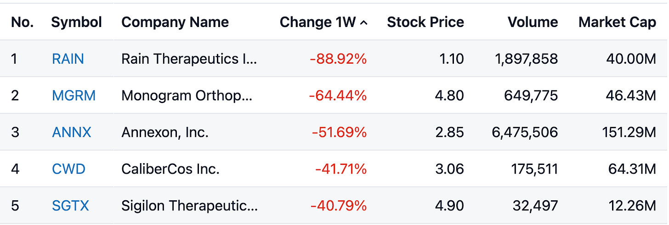Select the Monogram Orthop... company name cell

point(187,95)
